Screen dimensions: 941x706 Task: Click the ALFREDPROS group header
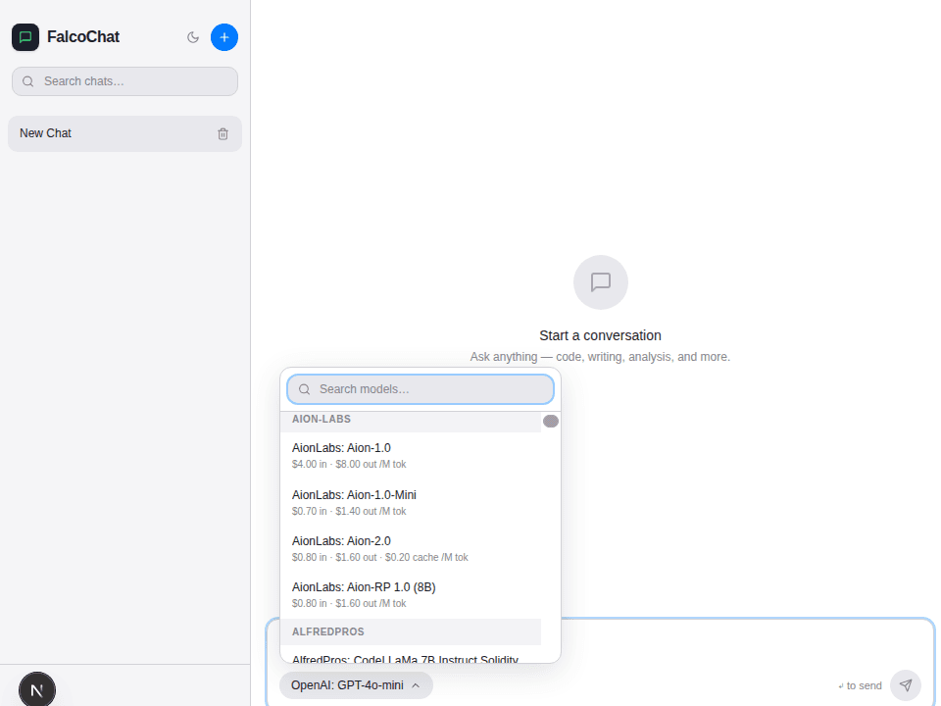pos(411,631)
